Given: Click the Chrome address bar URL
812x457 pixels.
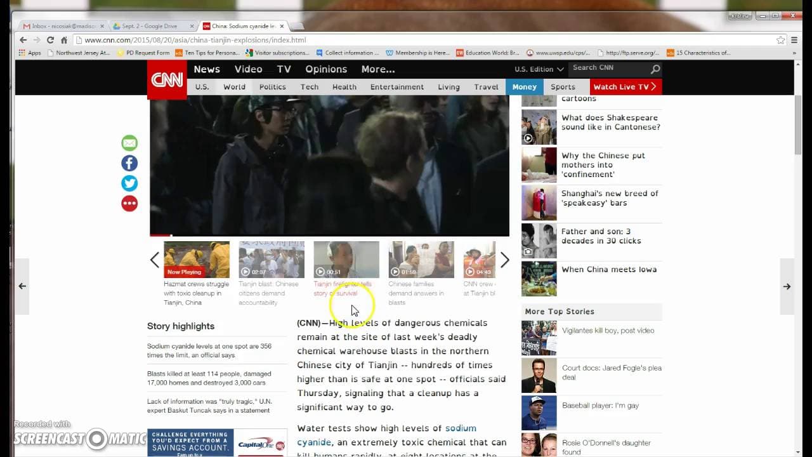Looking at the screenshot, I should [x=195, y=40].
